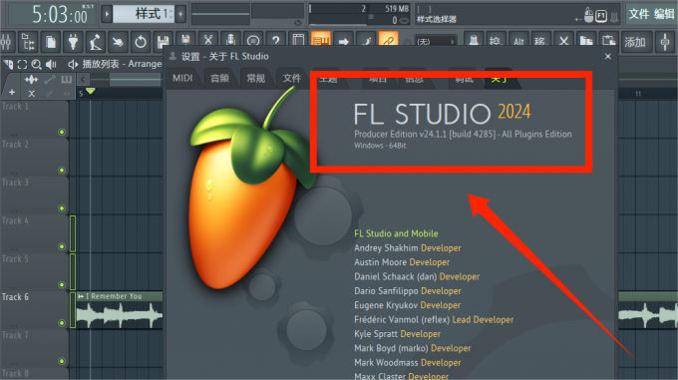Click the x icon below waveform icon

(31, 93)
